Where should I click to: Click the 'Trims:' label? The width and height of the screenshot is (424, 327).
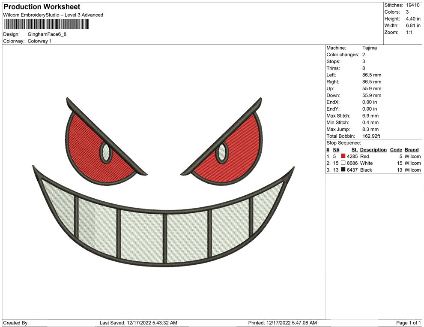tap(333, 68)
